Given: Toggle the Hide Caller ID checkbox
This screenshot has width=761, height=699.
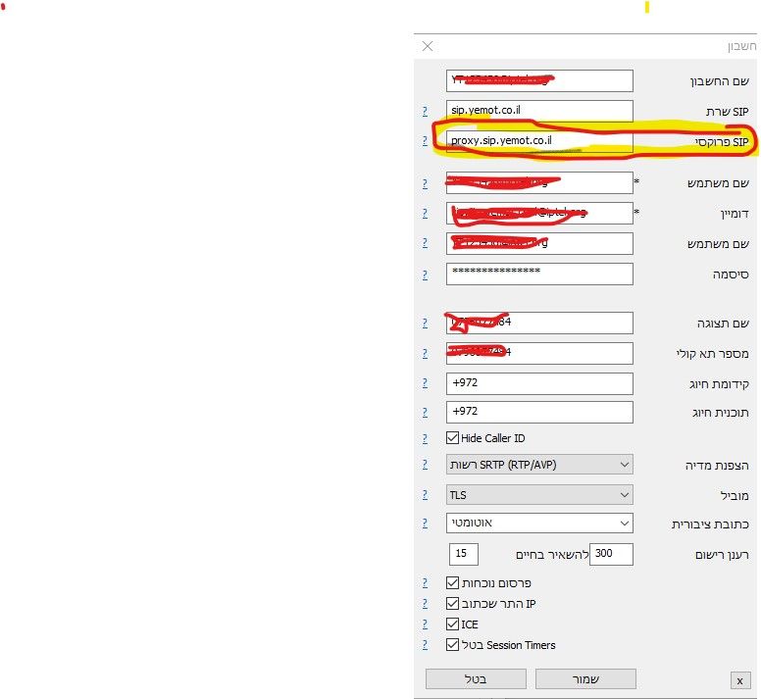Looking at the screenshot, I should 453,438.
